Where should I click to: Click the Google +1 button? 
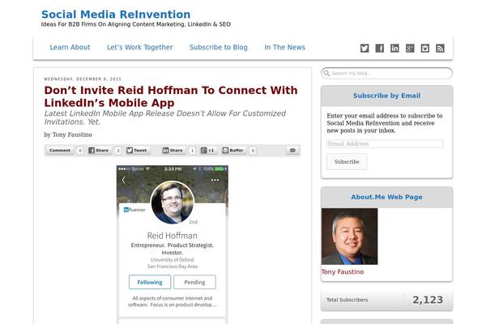208,151
